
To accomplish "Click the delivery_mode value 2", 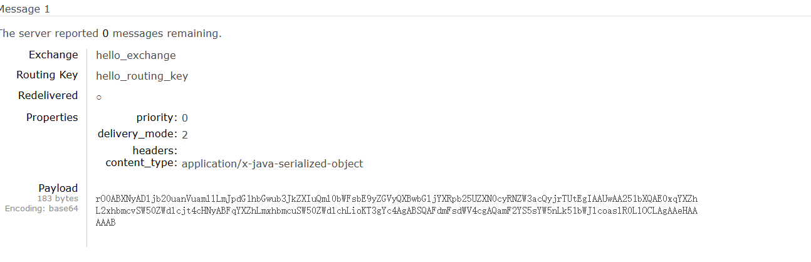I will (185, 134).
